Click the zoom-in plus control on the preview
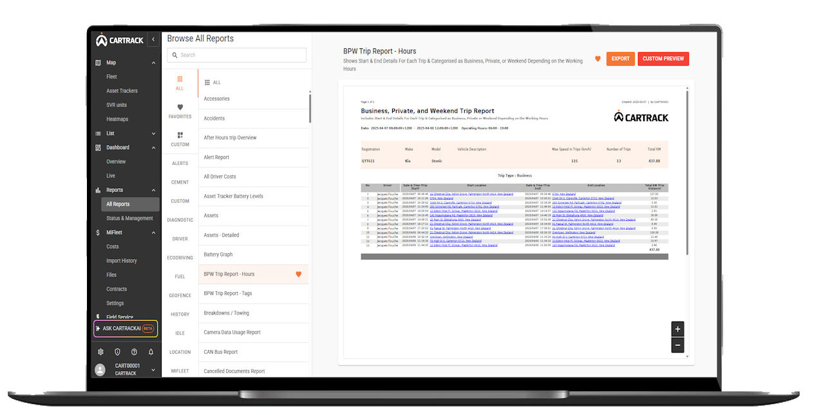 point(677,329)
